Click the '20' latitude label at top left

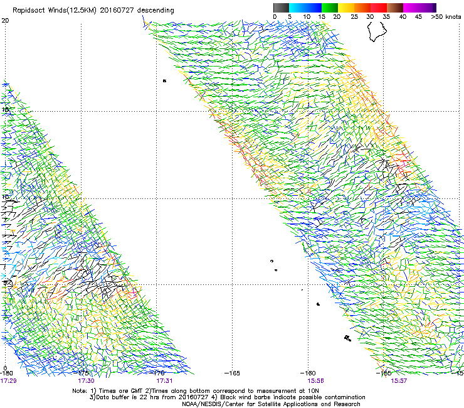point(5,21)
